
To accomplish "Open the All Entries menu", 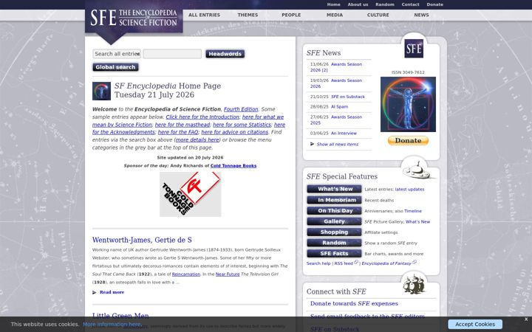I will pyautogui.click(x=204, y=15).
